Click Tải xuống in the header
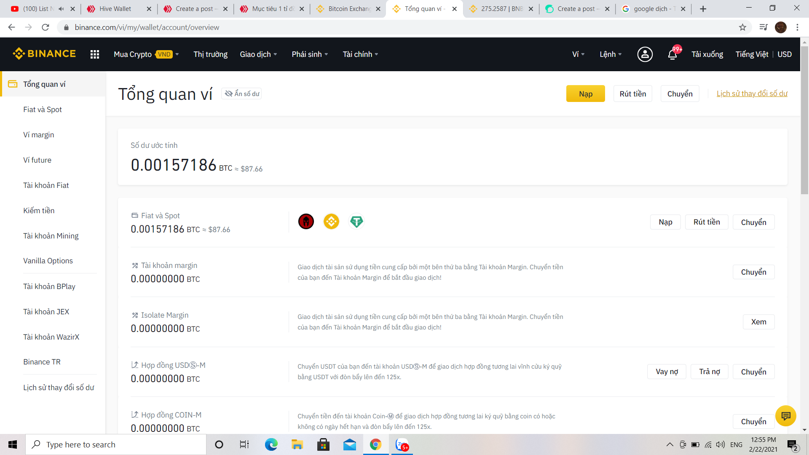Viewport: 809px width, 455px height. click(707, 54)
